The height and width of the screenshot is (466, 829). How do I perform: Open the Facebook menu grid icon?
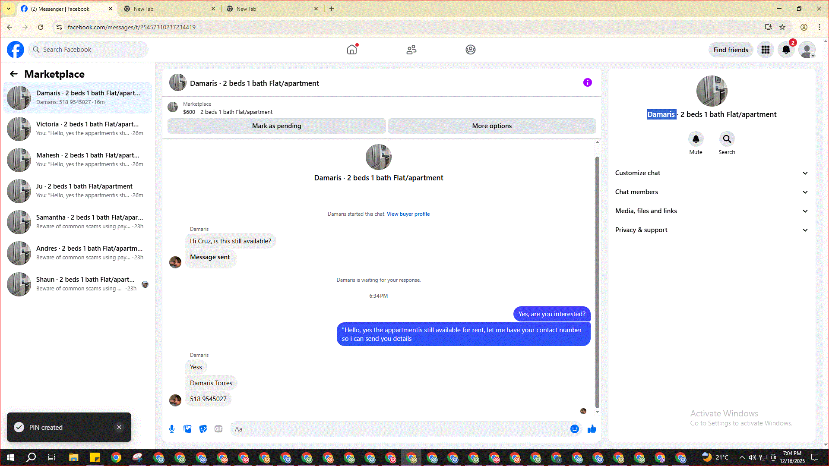point(766,50)
